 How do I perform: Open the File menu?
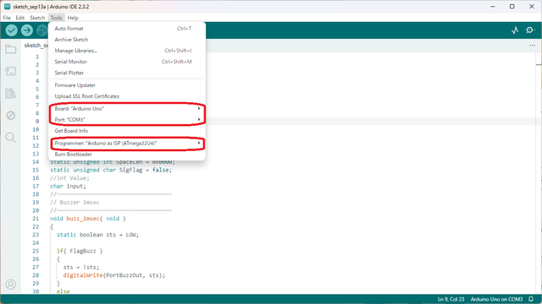click(x=7, y=18)
